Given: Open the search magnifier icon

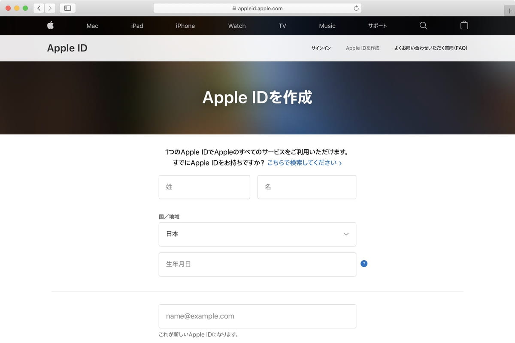Looking at the screenshot, I should (423, 26).
